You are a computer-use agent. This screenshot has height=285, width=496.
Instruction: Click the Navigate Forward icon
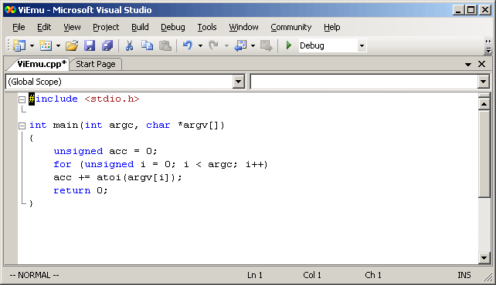[267, 45]
